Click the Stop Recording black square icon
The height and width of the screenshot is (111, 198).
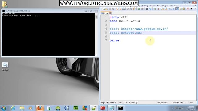(x=192, y=9)
